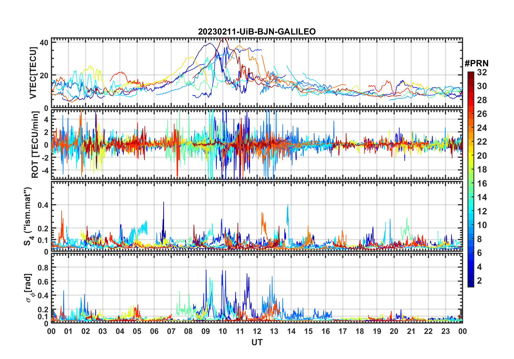Click the sigma phi tick label 0.6
Screen dimensions: 514x359
[43, 282]
